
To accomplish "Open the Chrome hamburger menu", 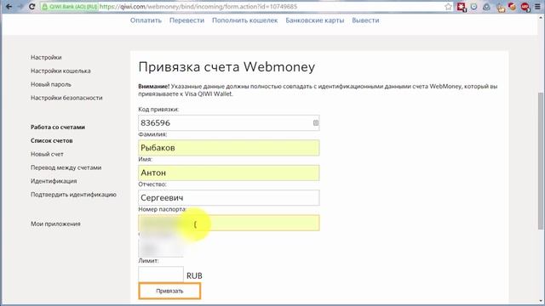I will pos(537,7).
